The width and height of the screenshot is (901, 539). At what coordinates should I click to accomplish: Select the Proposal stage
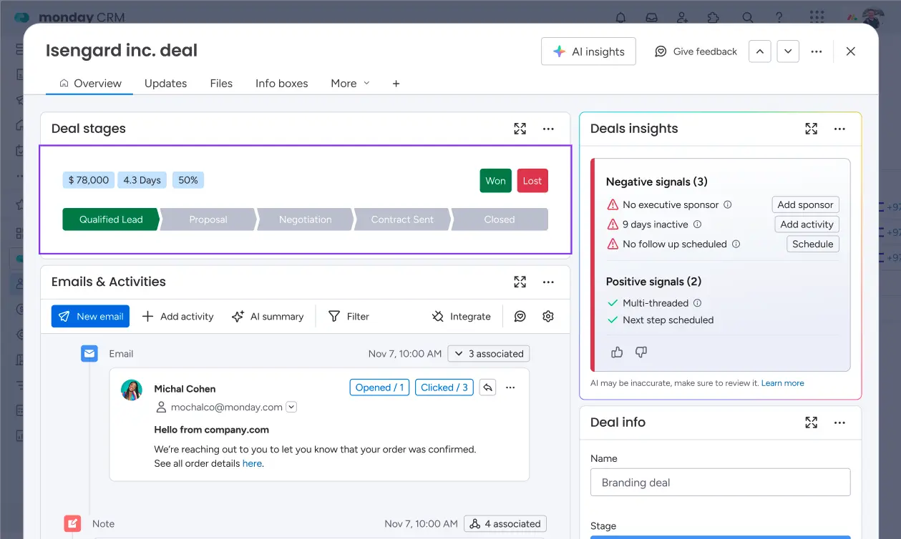pyautogui.click(x=208, y=219)
